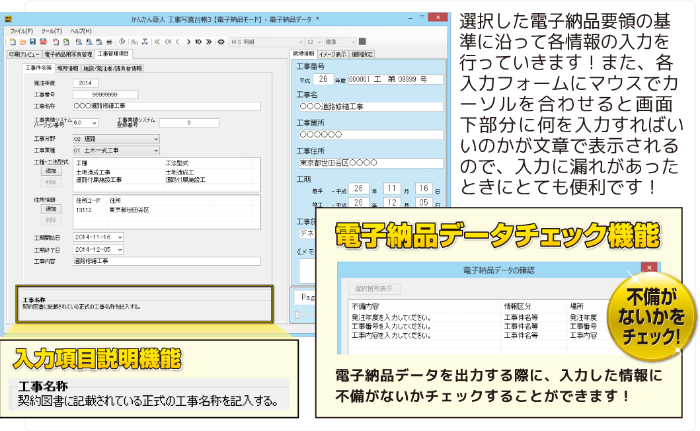Click the 工事番号 field with 99999999
This screenshot has width=700, height=431.
[105, 95]
